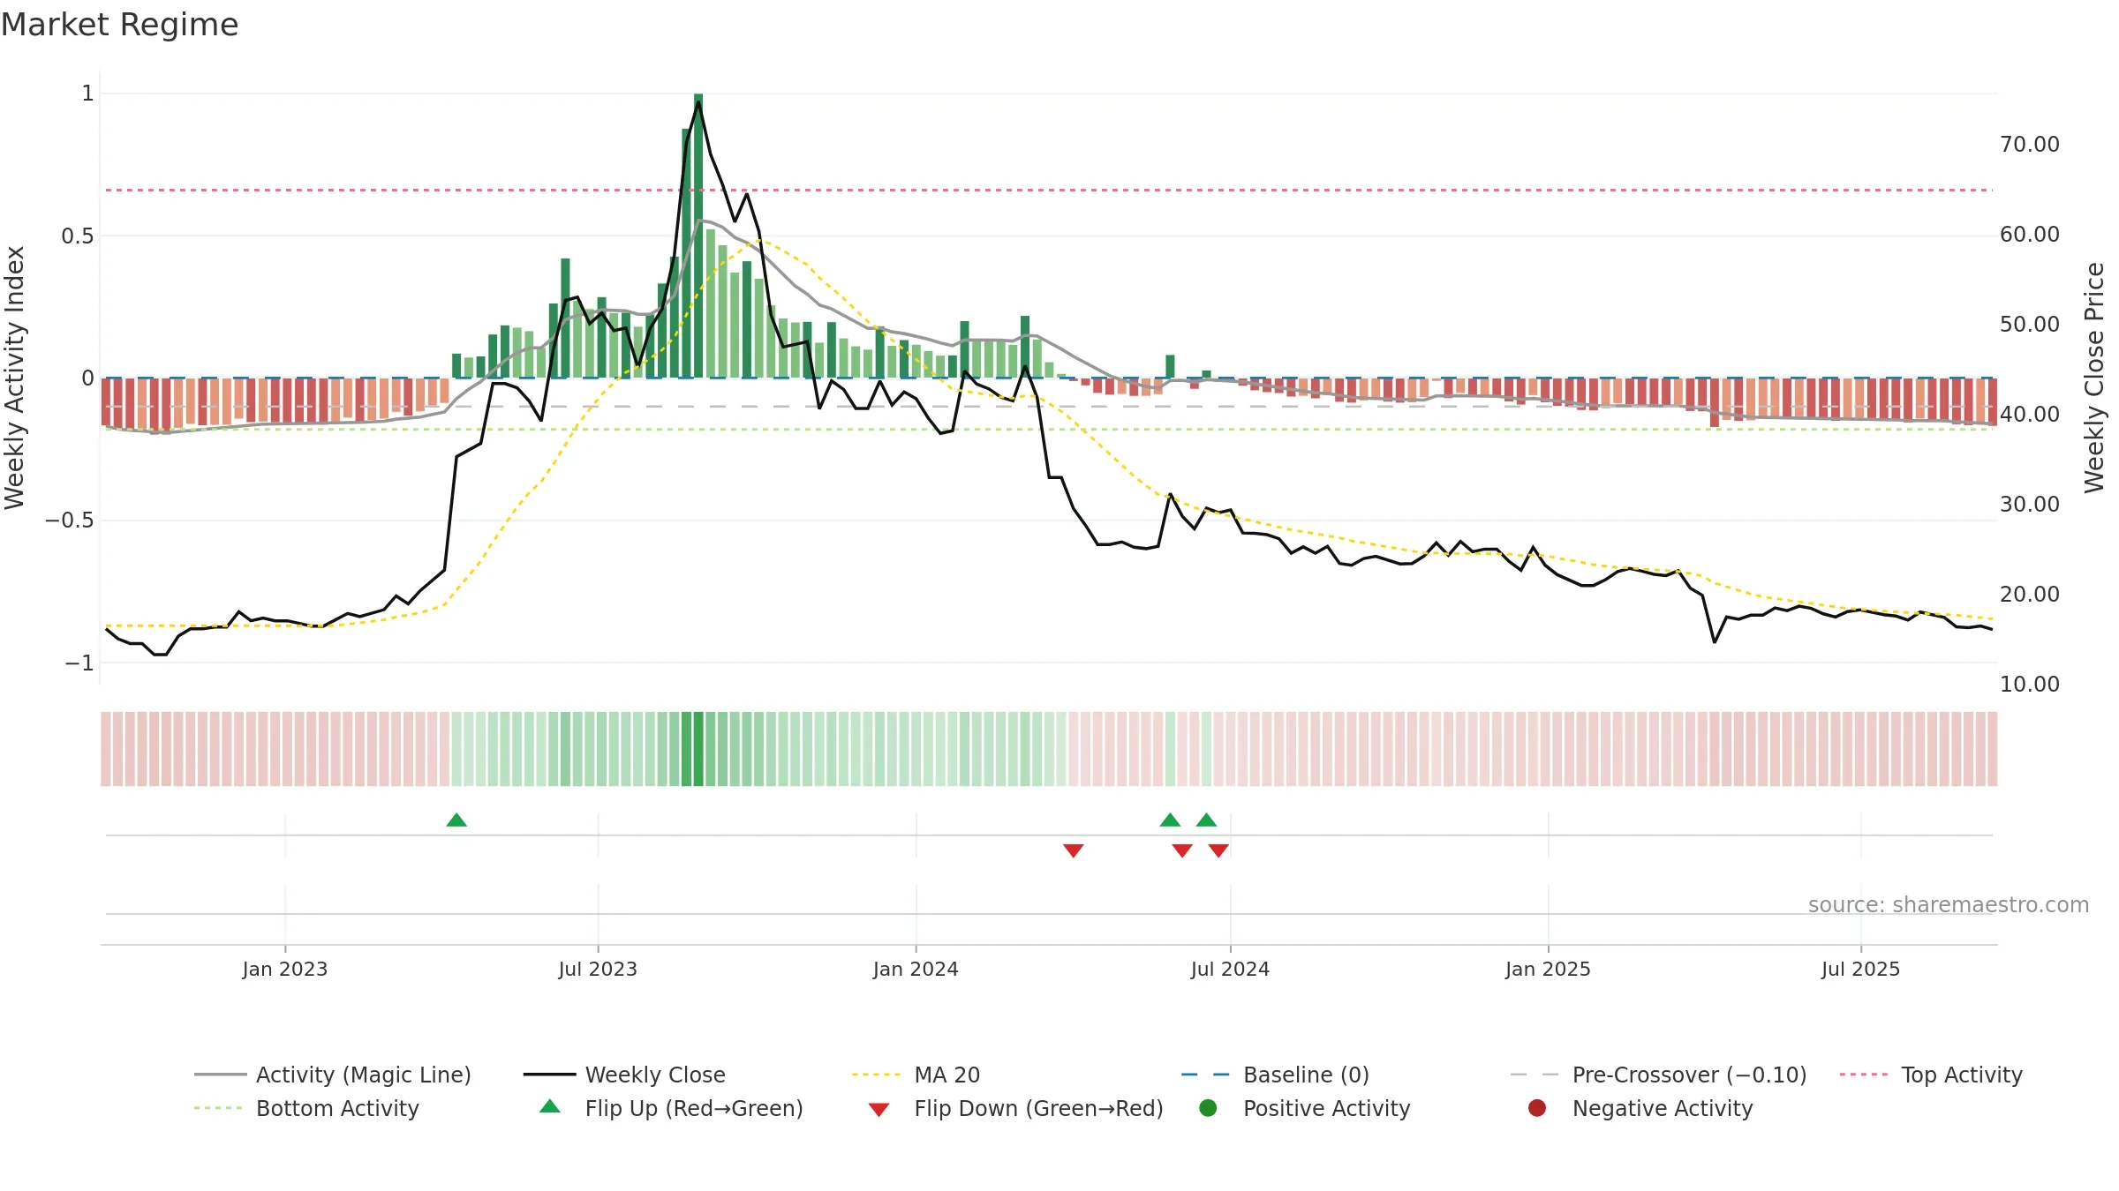Click the Weekly Close Price axis title
The width and height of the screenshot is (2119, 1191).
(x=2094, y=378)
